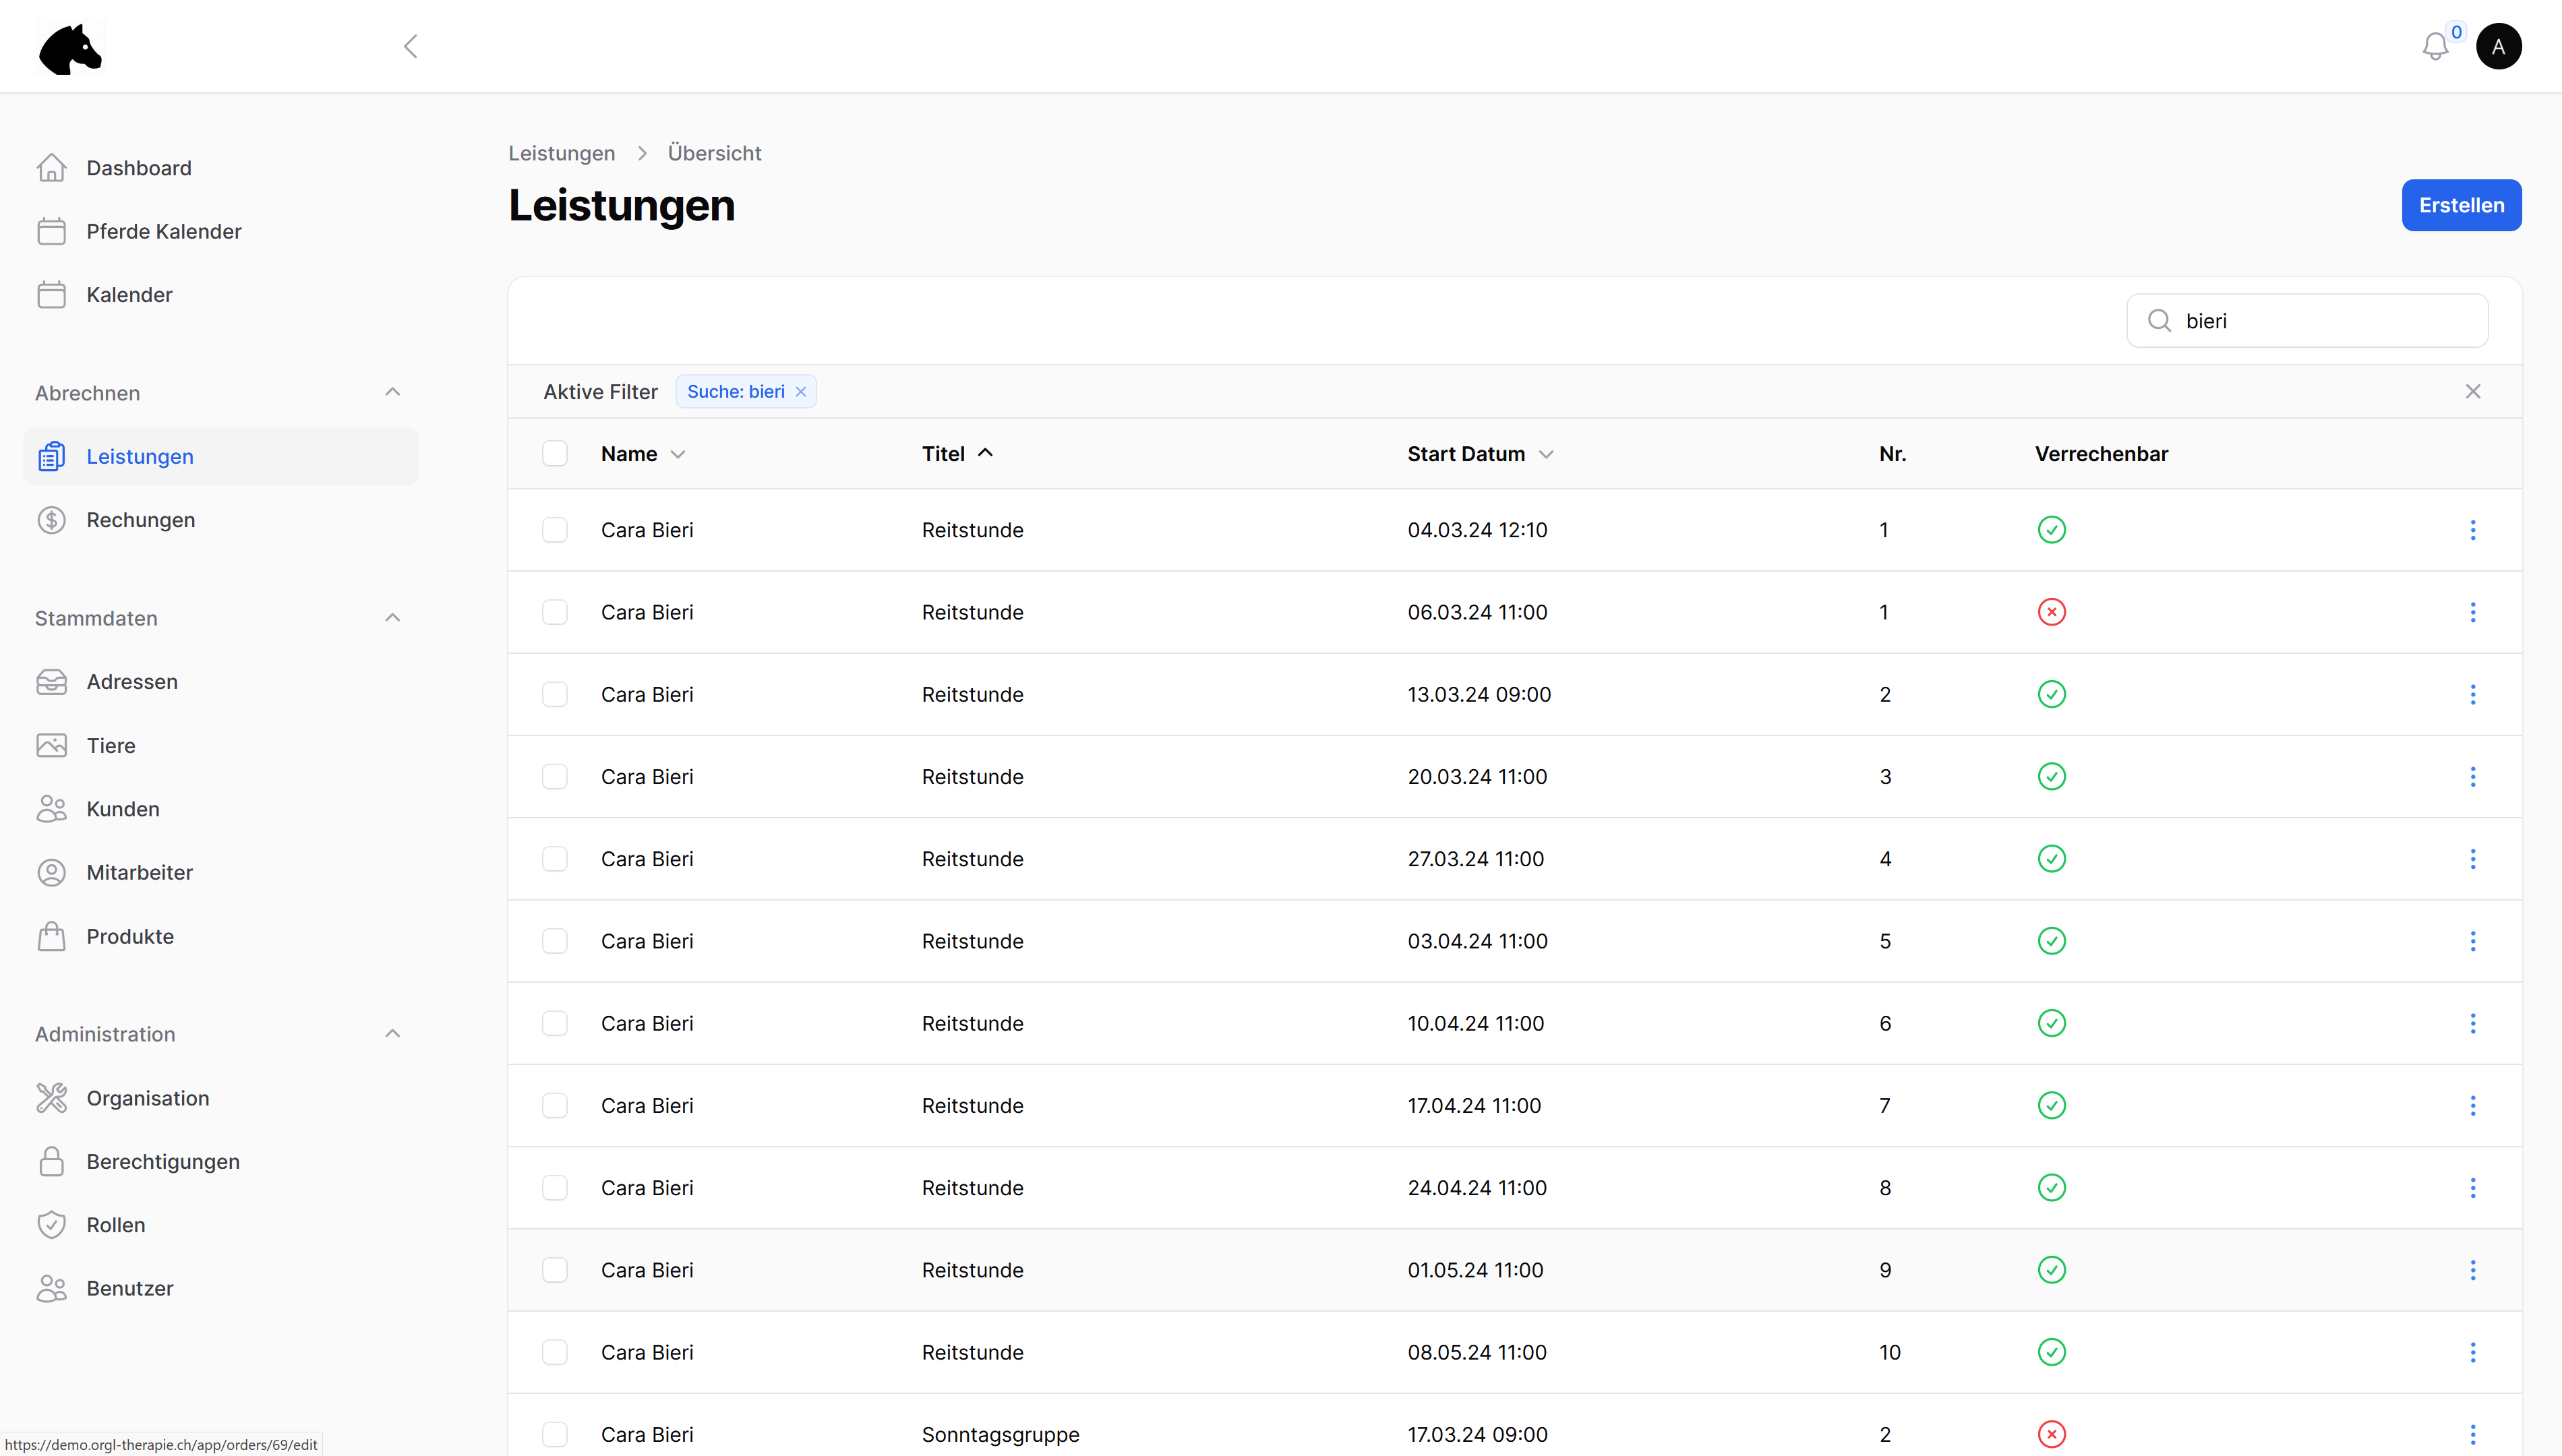Click the Tiere picture icon
The height and width of the screenshot is (1456, 2562).
[51, 745]
